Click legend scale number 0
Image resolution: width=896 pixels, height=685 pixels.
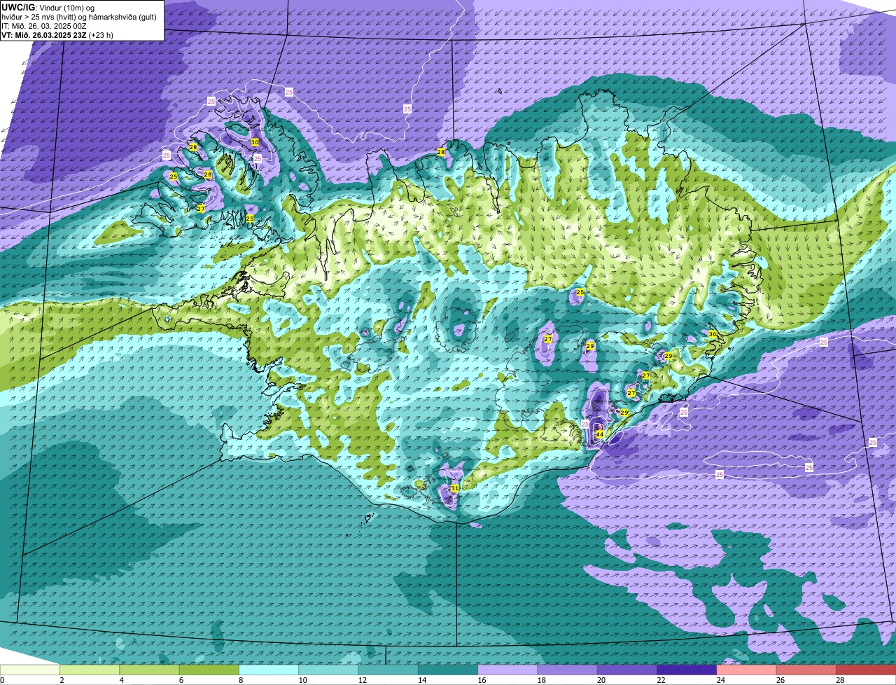click(x=3, y=680)
